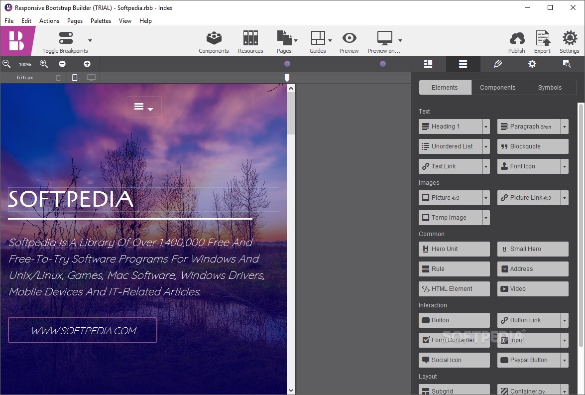Click the canvas scroll up arrow

point(291,88)
